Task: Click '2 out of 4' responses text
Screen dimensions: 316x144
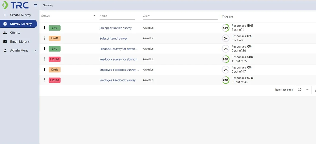Action: 238,30
